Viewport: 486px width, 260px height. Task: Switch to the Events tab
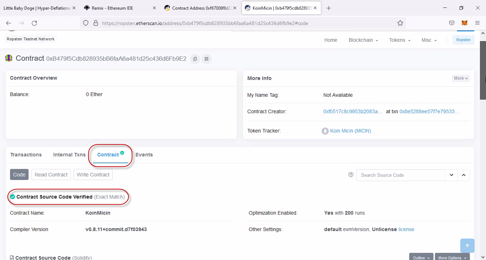point(144,155)
